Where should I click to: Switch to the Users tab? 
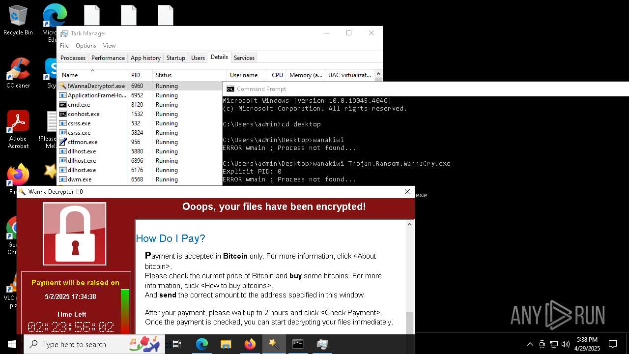point(198,58)
